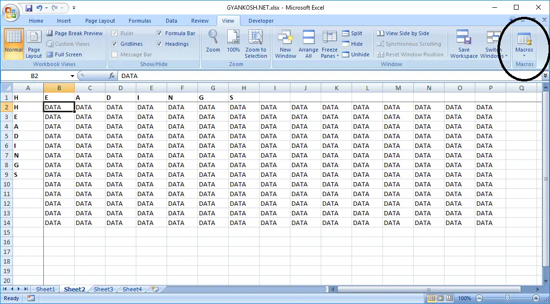The height and width of the screenshot is (304, 550).
Task: Click zoom in plus button
Action: [x=536, y=298]
